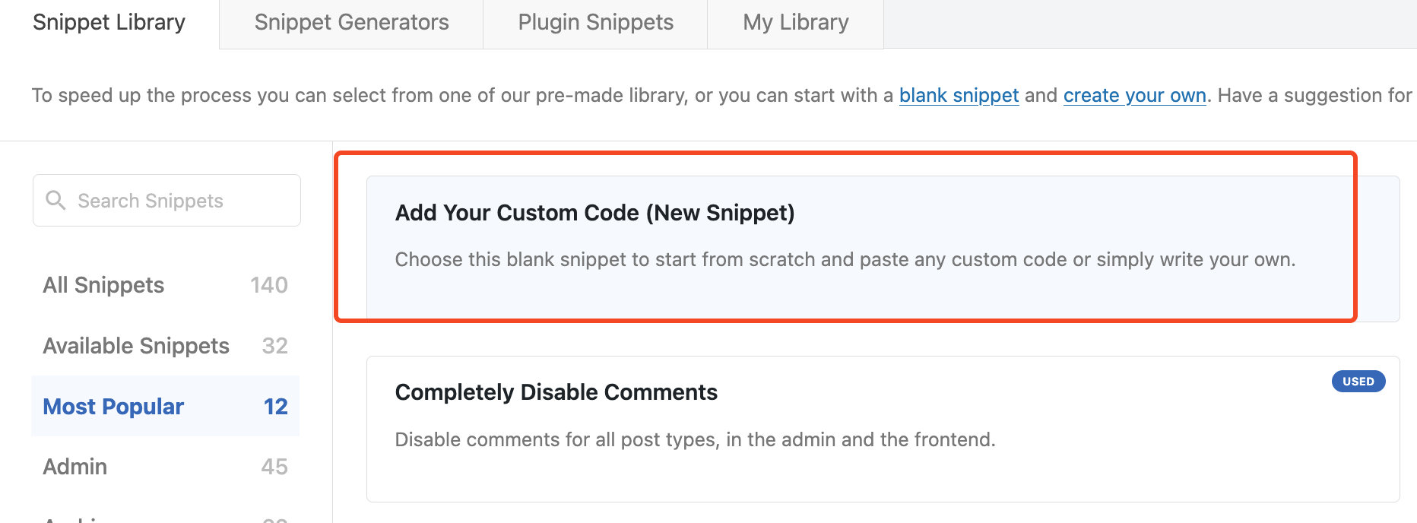Select the All Snippets category
This screenshot has height=523, width=1417.
point(103,285)
